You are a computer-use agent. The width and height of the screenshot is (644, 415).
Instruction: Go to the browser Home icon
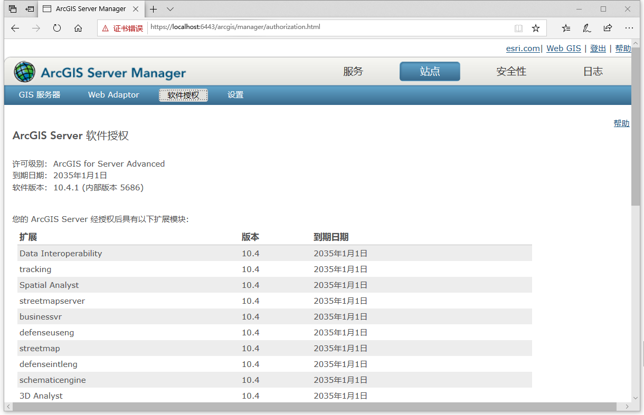click(78, 28)
